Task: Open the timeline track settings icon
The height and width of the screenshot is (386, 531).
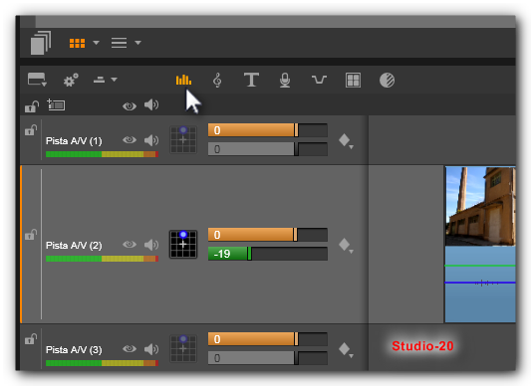Action: (x=37, y=80)
